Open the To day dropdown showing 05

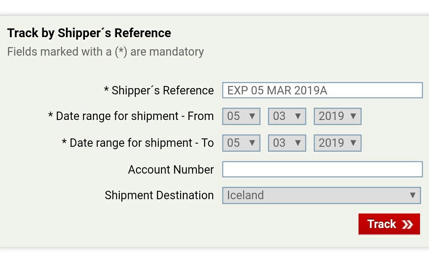[x=241, y=143]
